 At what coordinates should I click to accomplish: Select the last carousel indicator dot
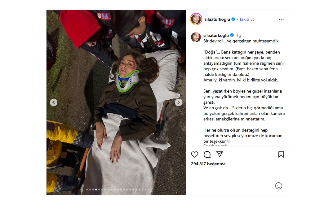pos(146,189)
